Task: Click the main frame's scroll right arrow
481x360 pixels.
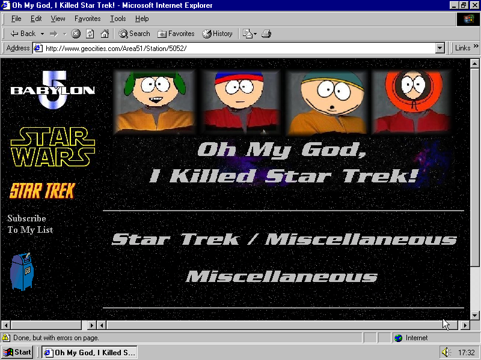Action: [465, 325]
